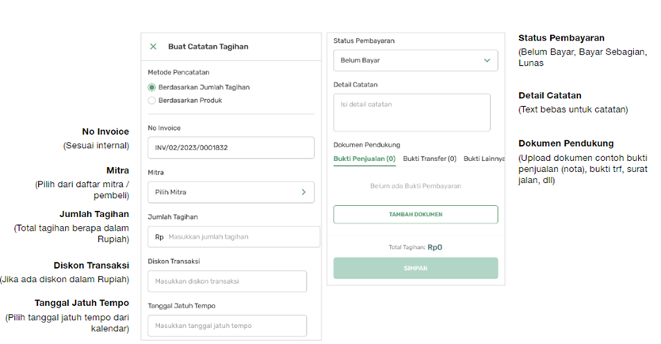661x344 pixels.
Task: Switch to Bukti Transfer tab
Action: coord(430,159)
